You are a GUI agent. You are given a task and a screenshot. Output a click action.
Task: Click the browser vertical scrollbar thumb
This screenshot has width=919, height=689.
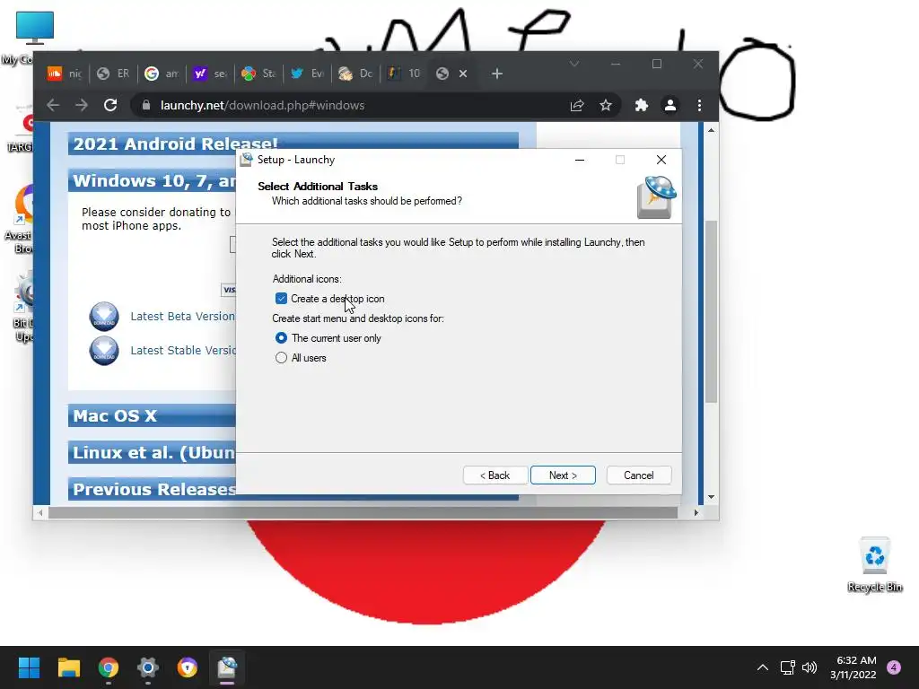point(711,310)
